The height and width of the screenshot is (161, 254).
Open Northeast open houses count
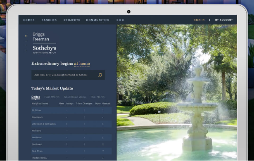point(103,137)
